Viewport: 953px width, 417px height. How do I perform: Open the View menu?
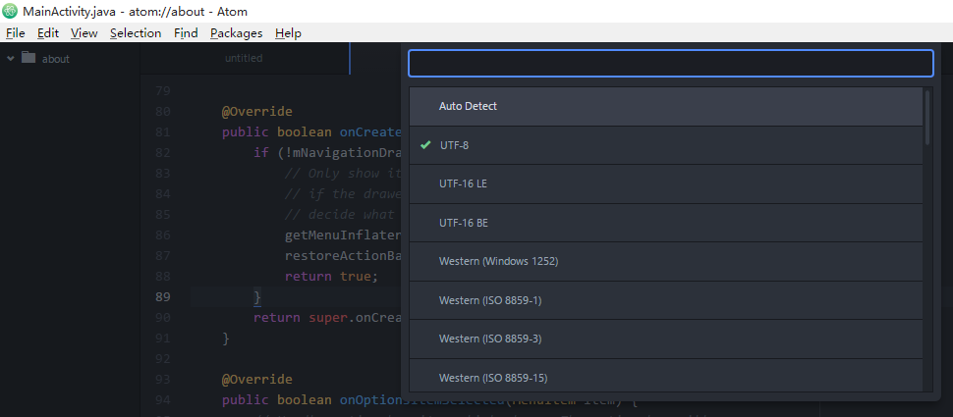point(84,33)
